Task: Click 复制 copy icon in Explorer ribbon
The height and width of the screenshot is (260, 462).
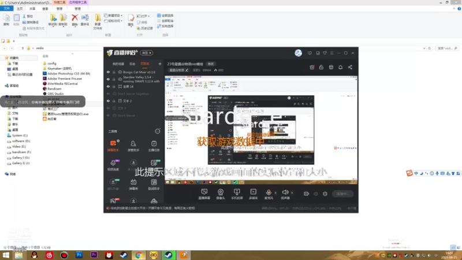Action: click(x=6, y=20)
